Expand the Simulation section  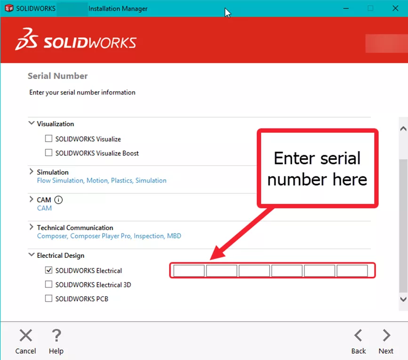(31, 171)
